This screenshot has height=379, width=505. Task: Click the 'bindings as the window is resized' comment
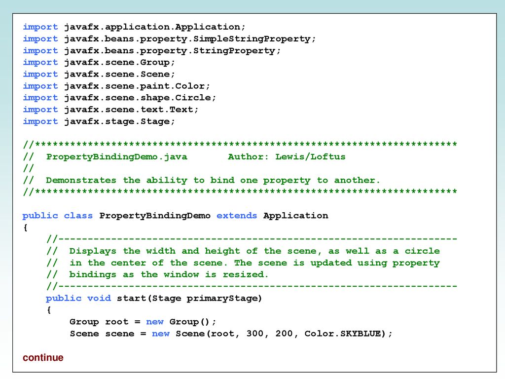(x=157, y=274)
